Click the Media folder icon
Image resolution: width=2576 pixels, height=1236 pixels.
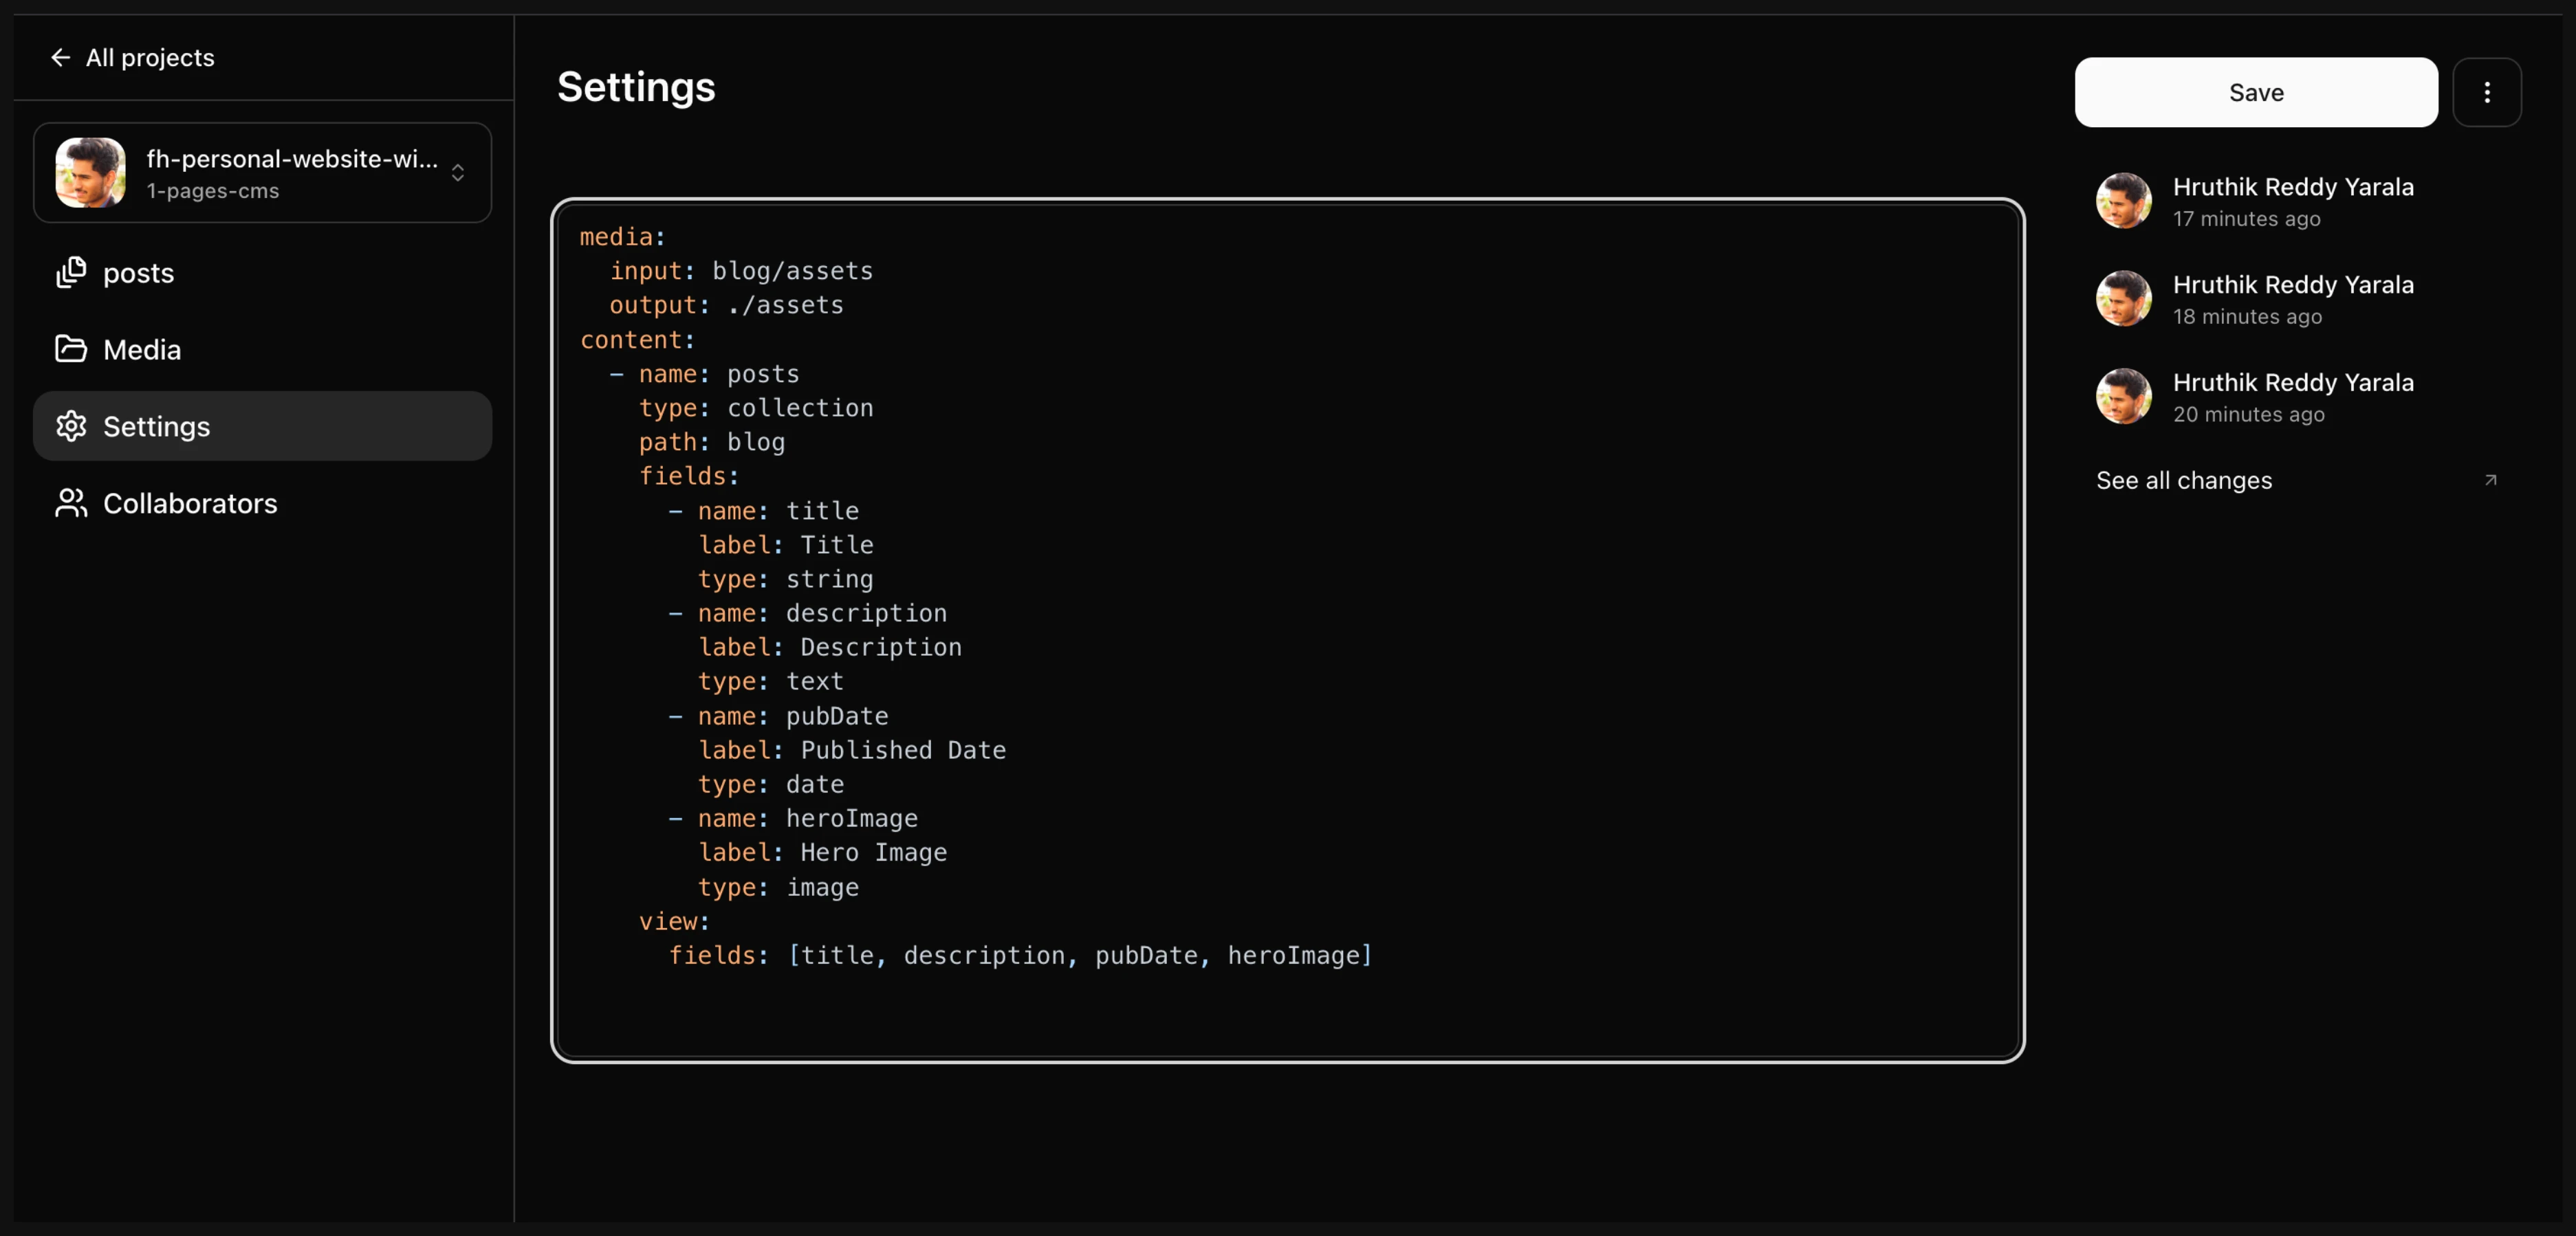click(71, 349)
